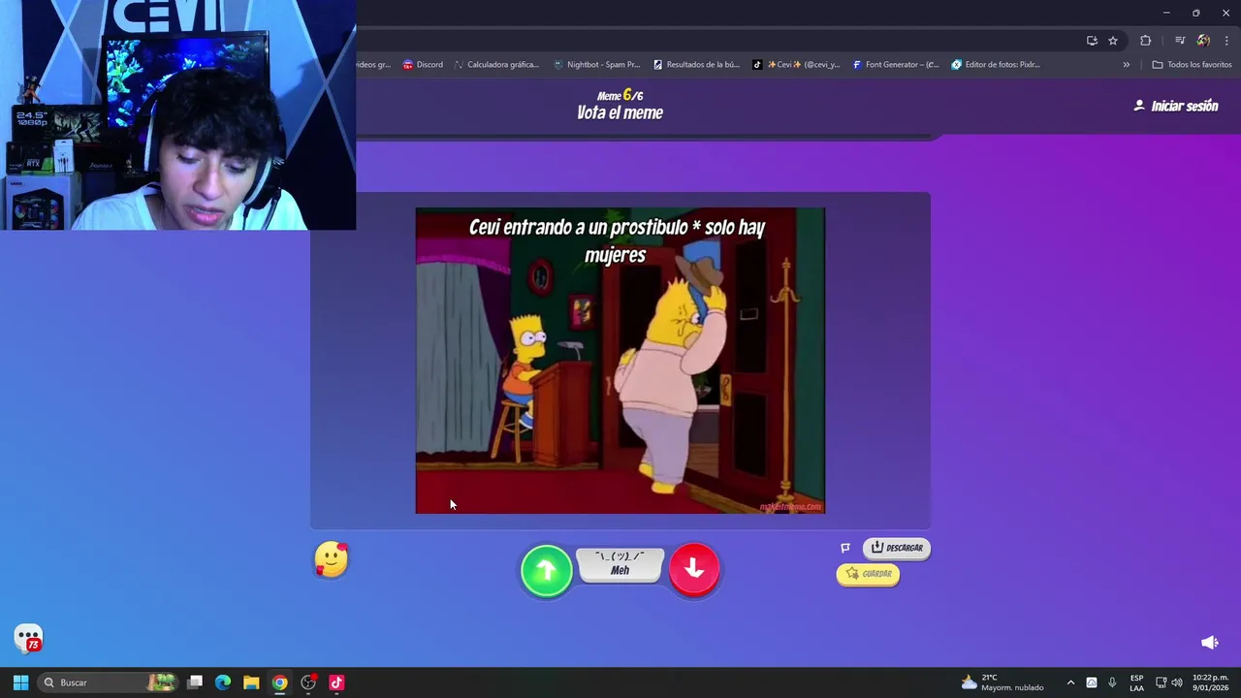Open Font Generator bookmark

pyautogui.click(x=896, y=65)
